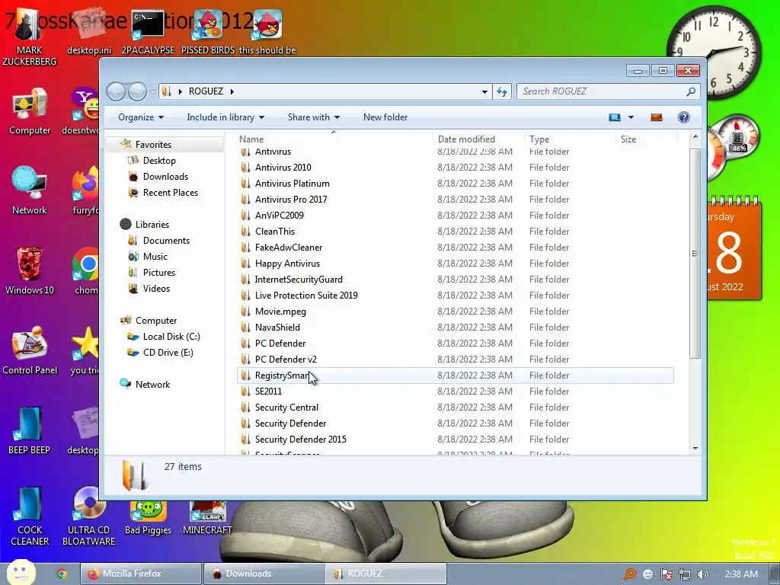Open recent pages dropdown near Back button
Viewport: 780px width, 585px height.
tap(152, 92)
